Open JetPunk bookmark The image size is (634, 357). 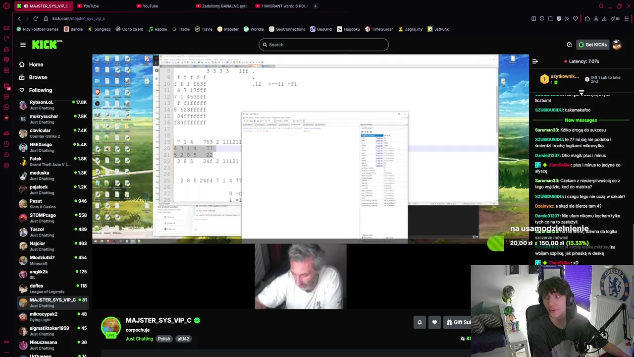[438, 29]
